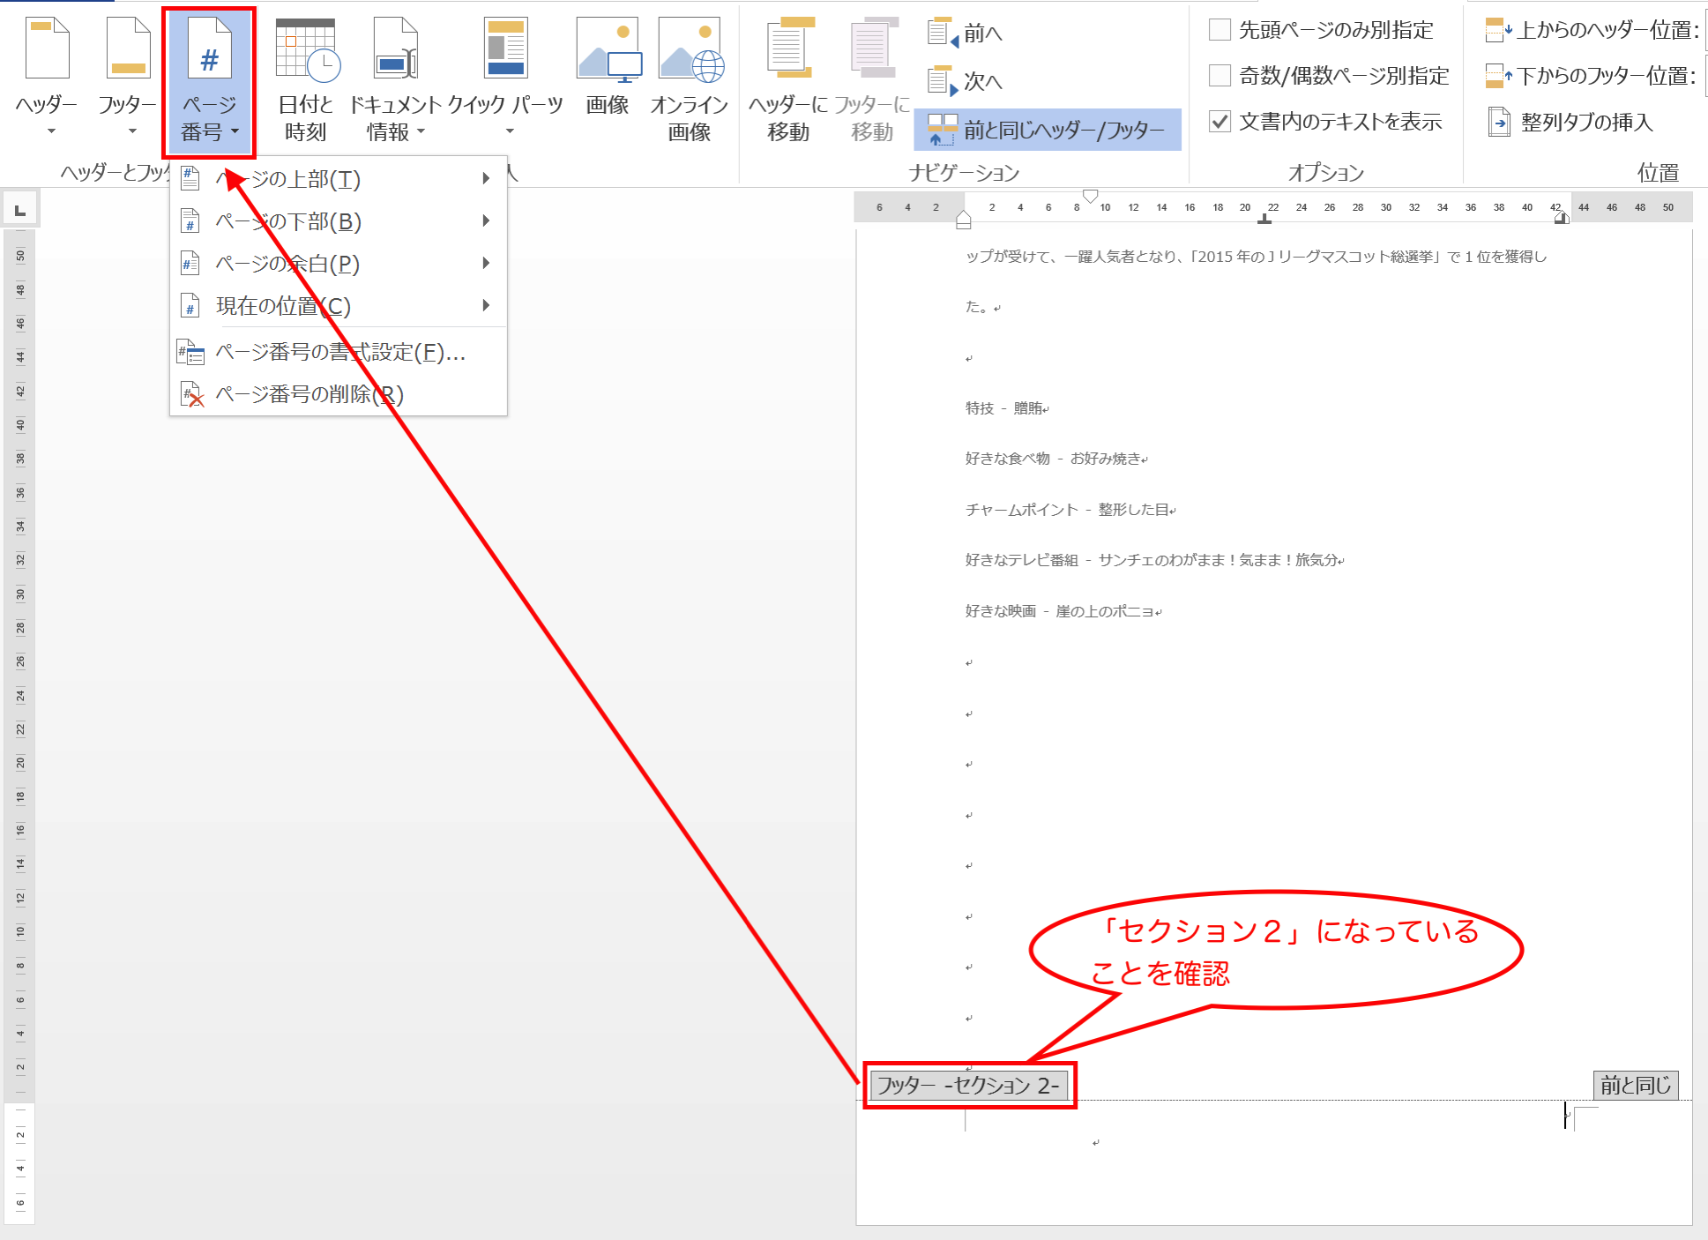Go to 次へ next section

pos(966,81)
